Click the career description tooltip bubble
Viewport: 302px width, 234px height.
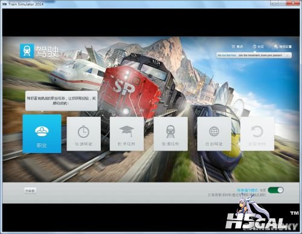click(x=62, y=101)
